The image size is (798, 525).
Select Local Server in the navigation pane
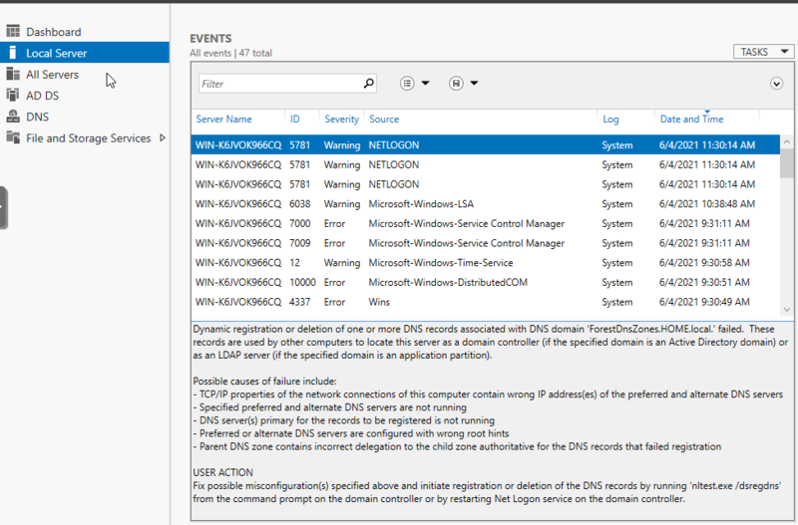click(x=56, y=53)
